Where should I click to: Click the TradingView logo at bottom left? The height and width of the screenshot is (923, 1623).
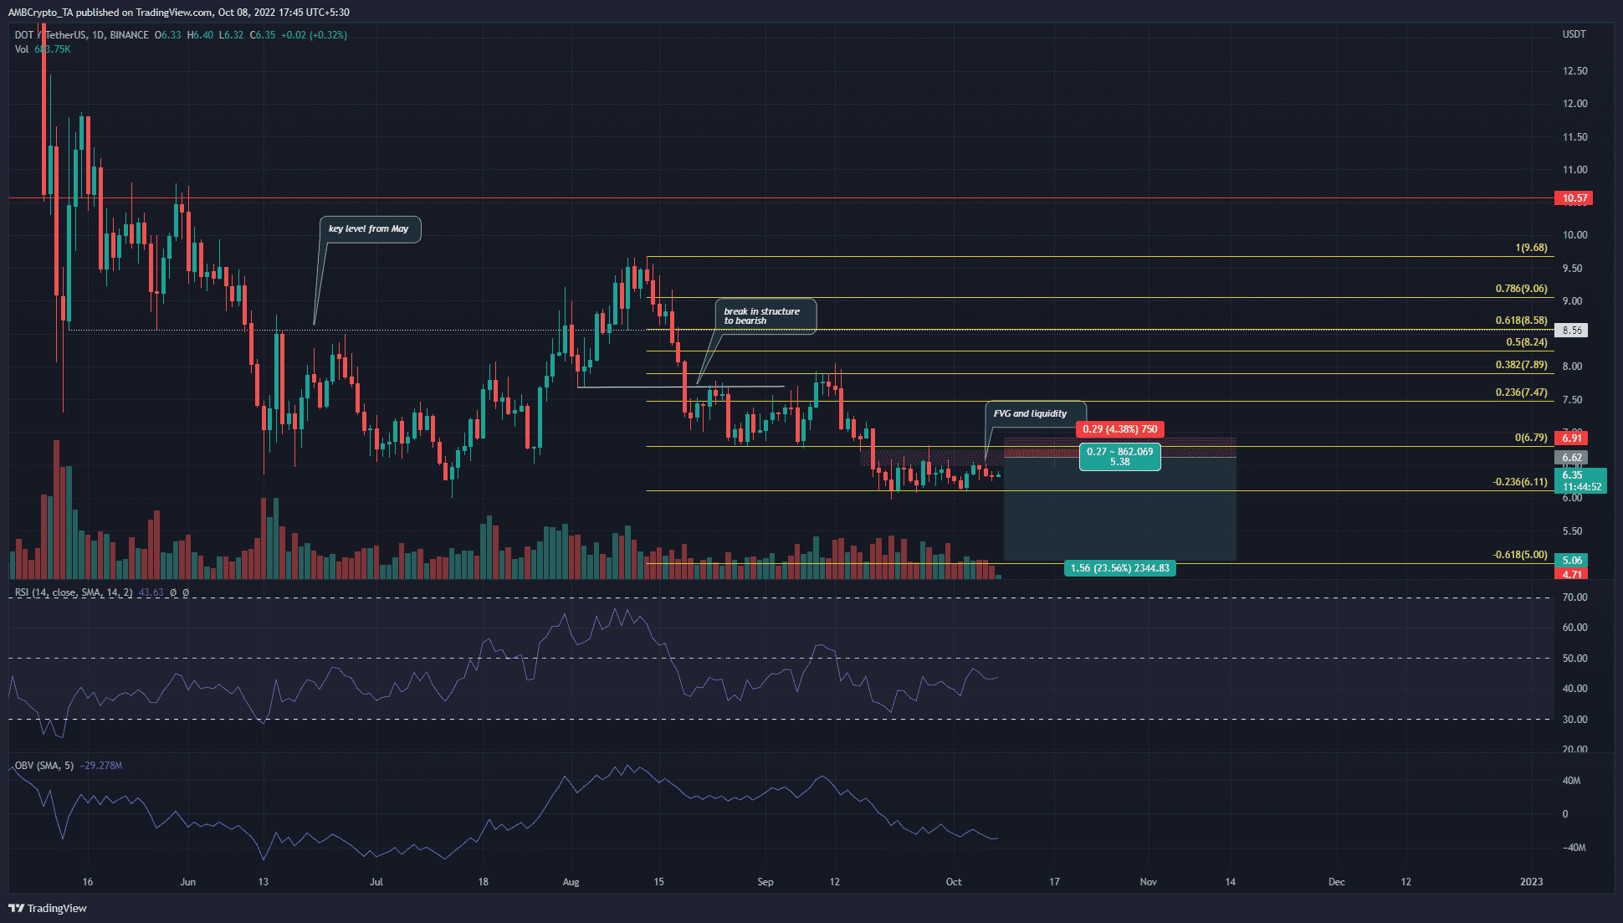tap(48, 908)
